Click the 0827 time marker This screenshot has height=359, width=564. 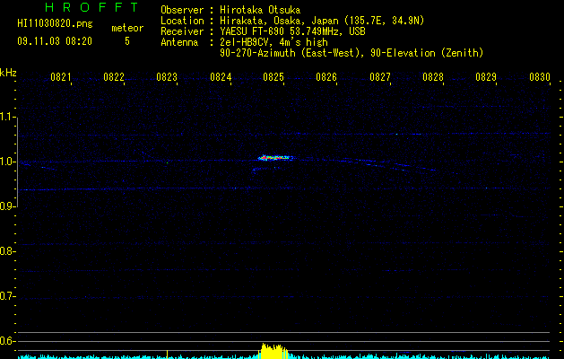380,77
